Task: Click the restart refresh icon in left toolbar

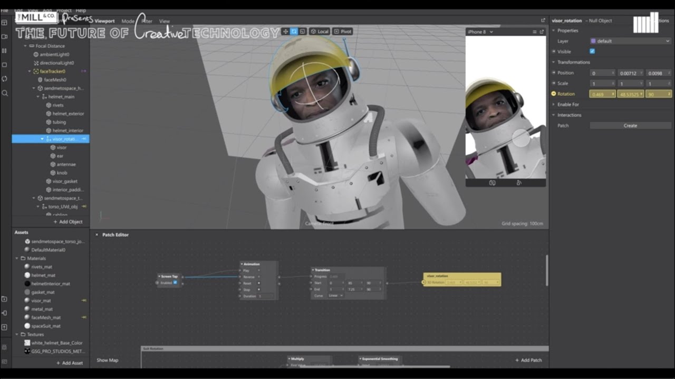Action: pos(5,79)
